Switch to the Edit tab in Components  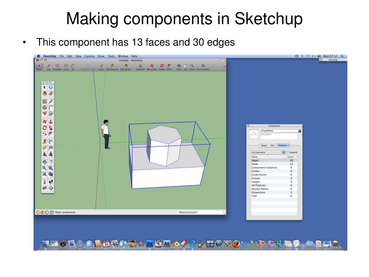(x=272, y=146)
